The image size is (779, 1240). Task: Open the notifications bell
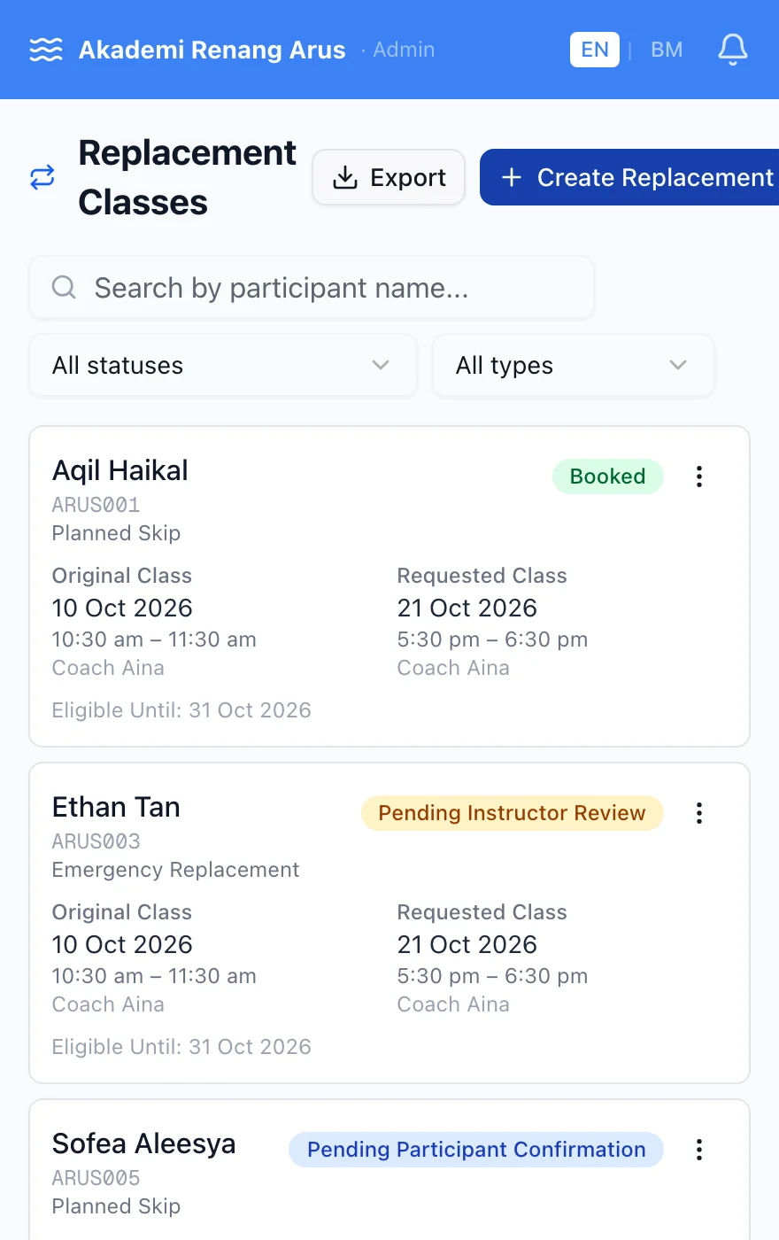(x=732, y=50)
